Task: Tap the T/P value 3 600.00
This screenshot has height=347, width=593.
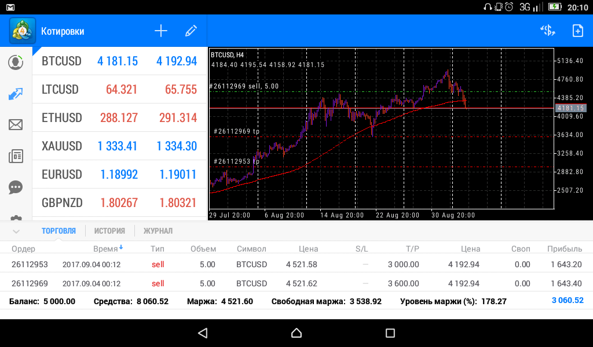Action: coord(404,283)
